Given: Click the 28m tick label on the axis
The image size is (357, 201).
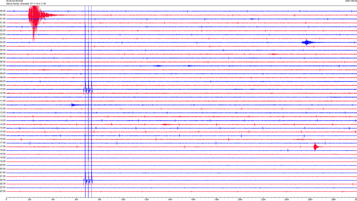Looking at the screenshot, I should click(334, 200).
